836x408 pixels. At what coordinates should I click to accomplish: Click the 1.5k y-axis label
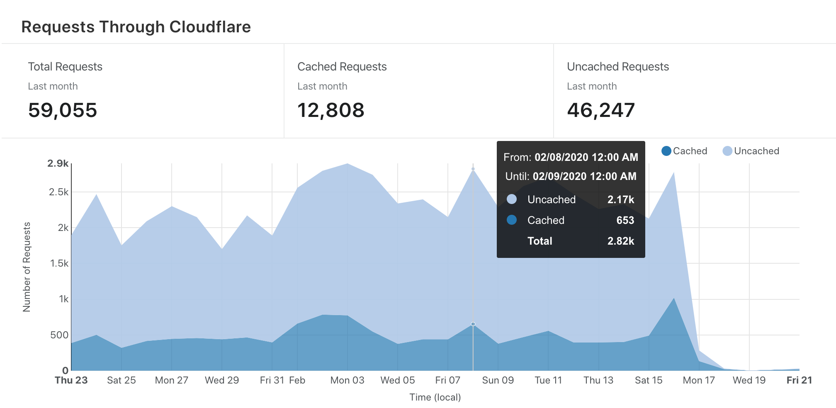[x=59, y=263]
